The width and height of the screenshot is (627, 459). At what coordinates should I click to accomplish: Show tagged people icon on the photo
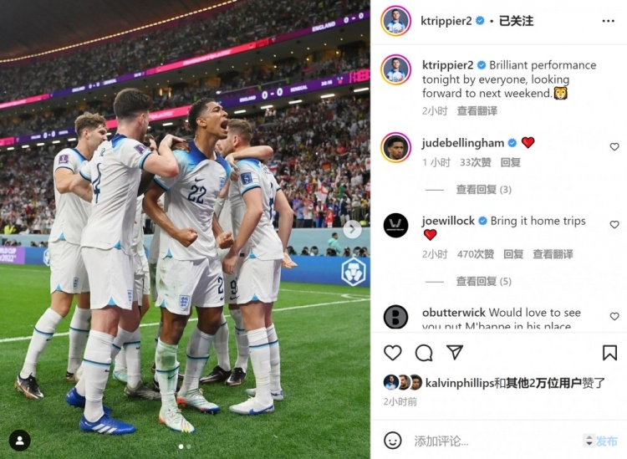click(19, 441)
